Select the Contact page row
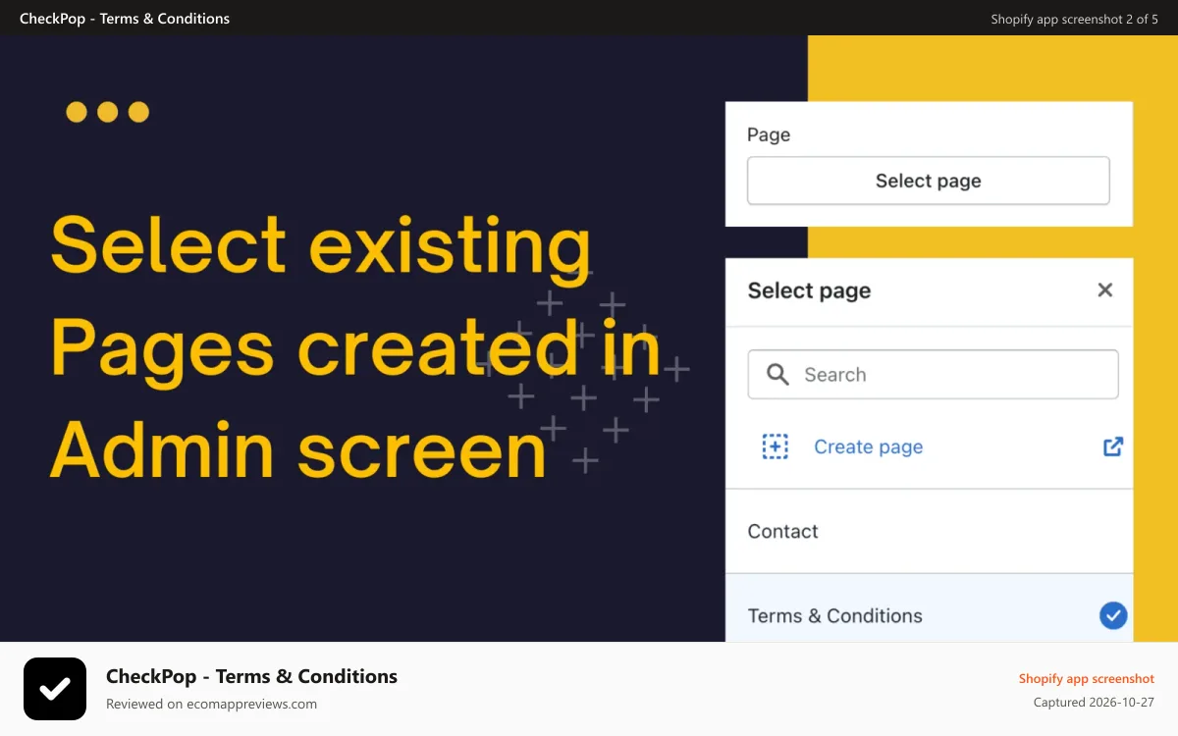 [x=929, y=531]
